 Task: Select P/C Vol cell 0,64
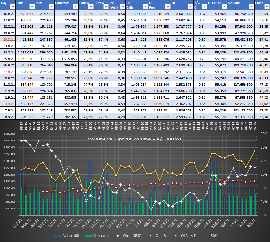click(x=117, y=33)
